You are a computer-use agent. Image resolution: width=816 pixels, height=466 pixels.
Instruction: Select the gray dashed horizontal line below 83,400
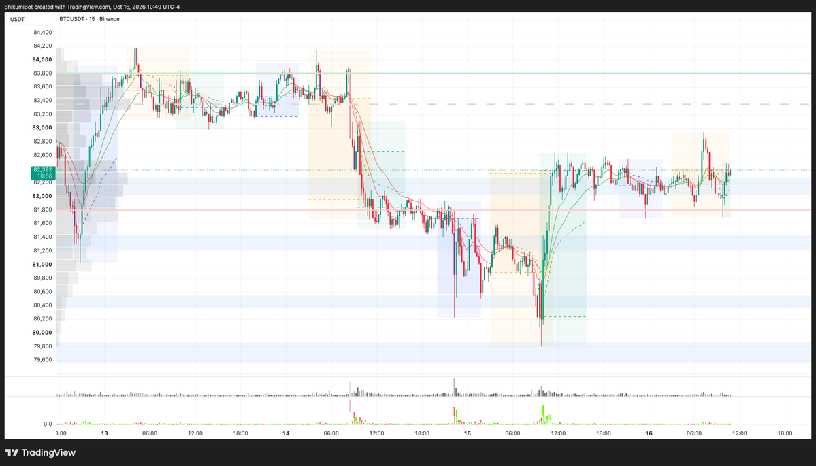pos(434,105)
